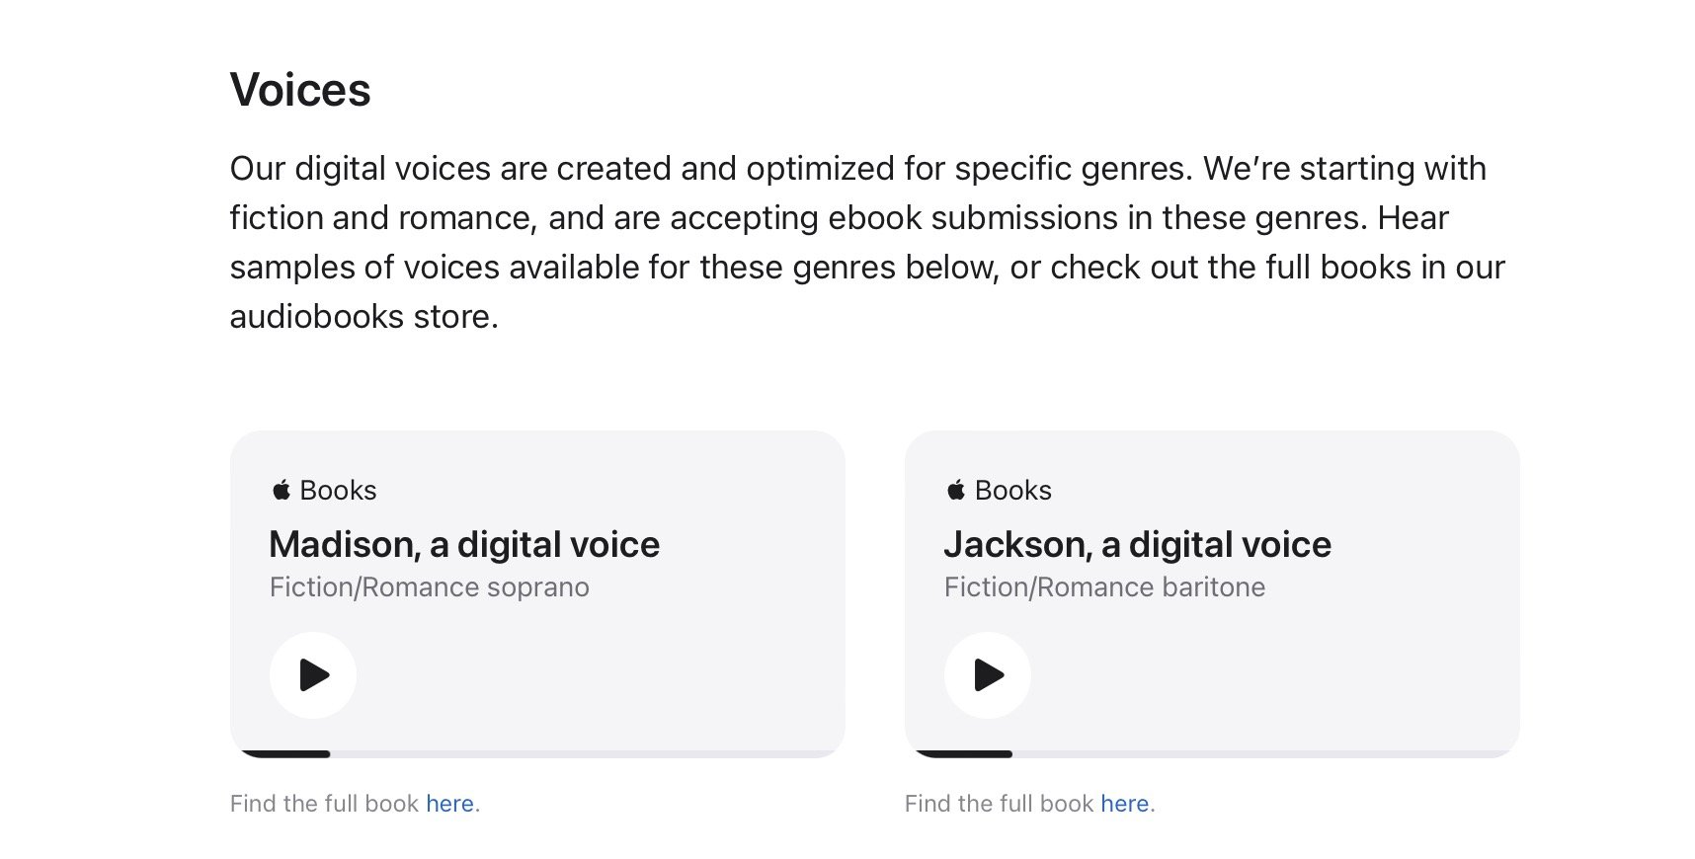
Task: Click 'Find the full book' text under Jackson
Action: coord(1000,804)
